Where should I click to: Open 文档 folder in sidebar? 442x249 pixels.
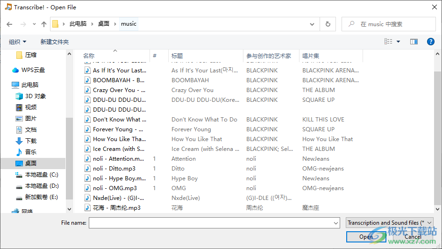click(x=31, y=130)
